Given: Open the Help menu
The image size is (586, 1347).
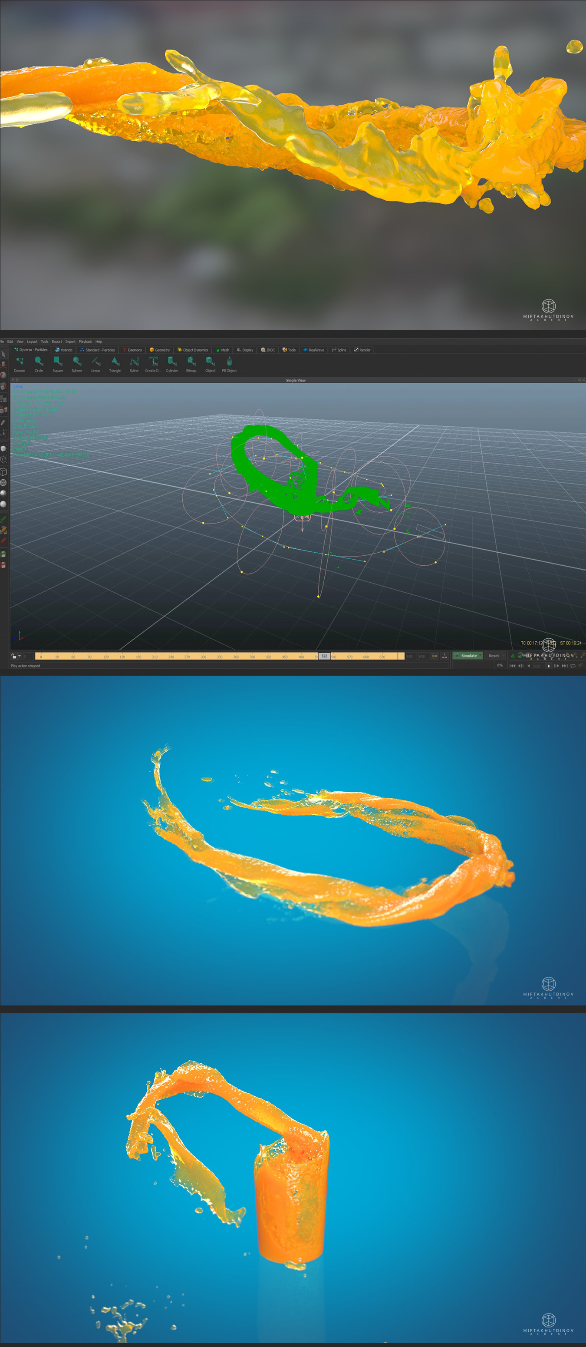Looking at the screenshot, I should coord(99,342).
